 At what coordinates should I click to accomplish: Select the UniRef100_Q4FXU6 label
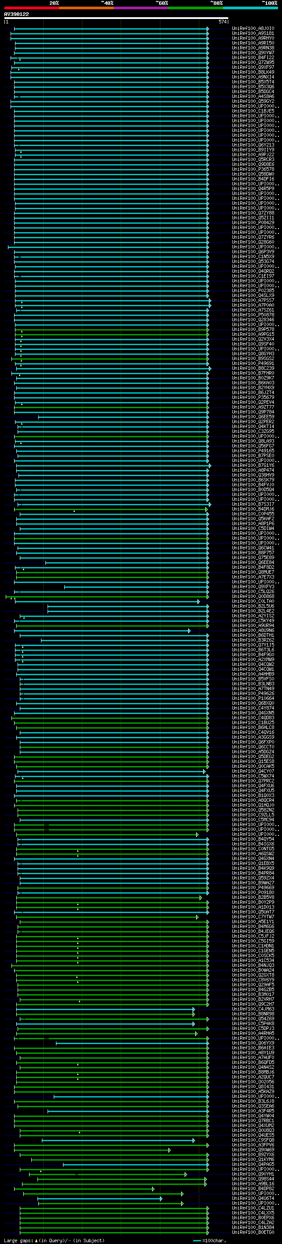point(253,785)
